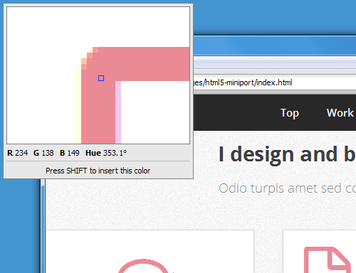356x273 pixels.
Task: Click the left white card on the page
Action: pos(150,252)
